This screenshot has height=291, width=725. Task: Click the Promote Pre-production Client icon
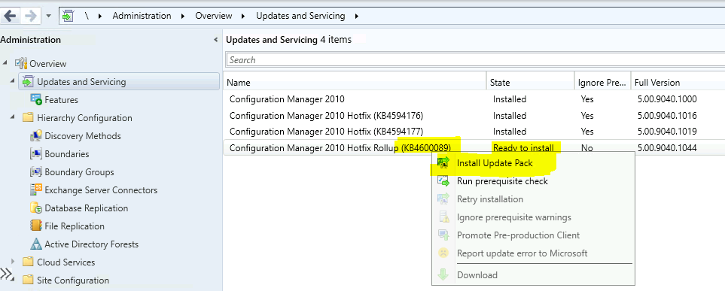(443, 235)
